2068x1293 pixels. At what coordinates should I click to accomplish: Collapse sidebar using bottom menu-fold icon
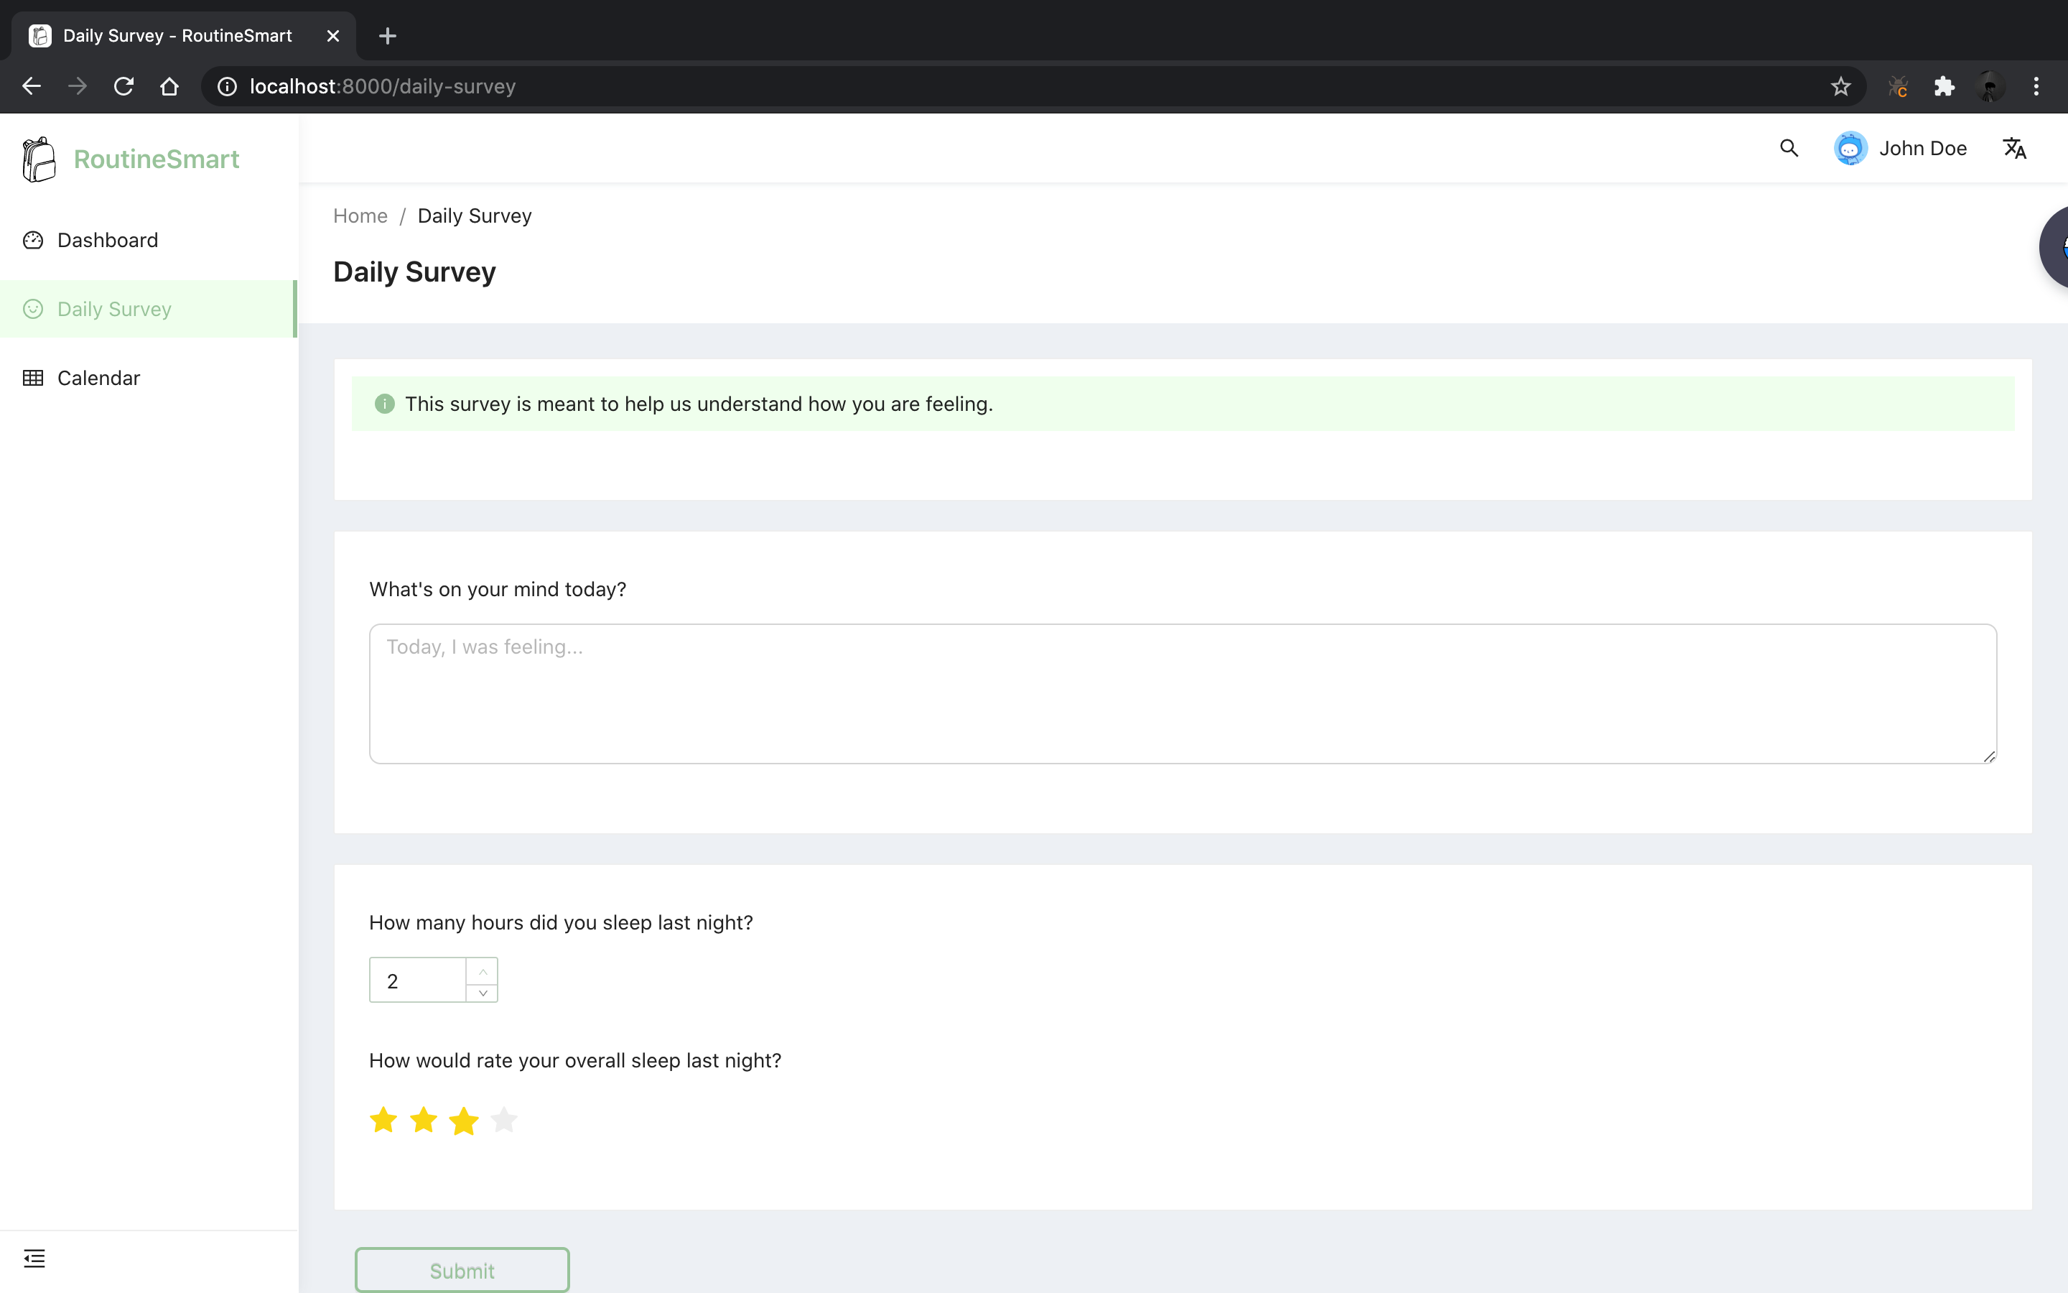click(34, 1258)
